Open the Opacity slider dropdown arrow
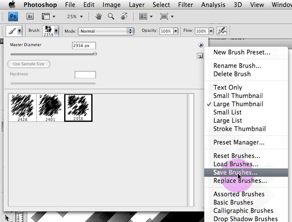Image resolution: width=292 pixels, height=222 pixels. [x=176, y=31]
